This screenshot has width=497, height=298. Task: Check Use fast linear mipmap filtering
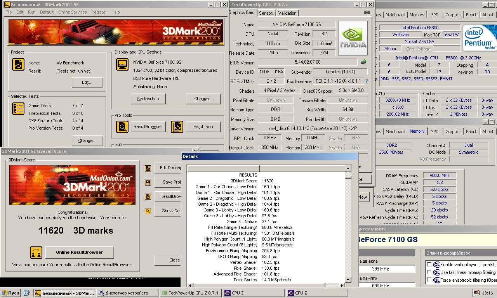click(429, 272)
